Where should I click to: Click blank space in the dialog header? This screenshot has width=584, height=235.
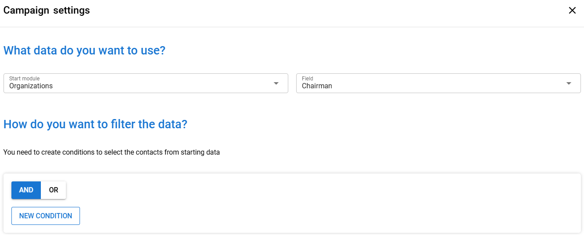308,11
